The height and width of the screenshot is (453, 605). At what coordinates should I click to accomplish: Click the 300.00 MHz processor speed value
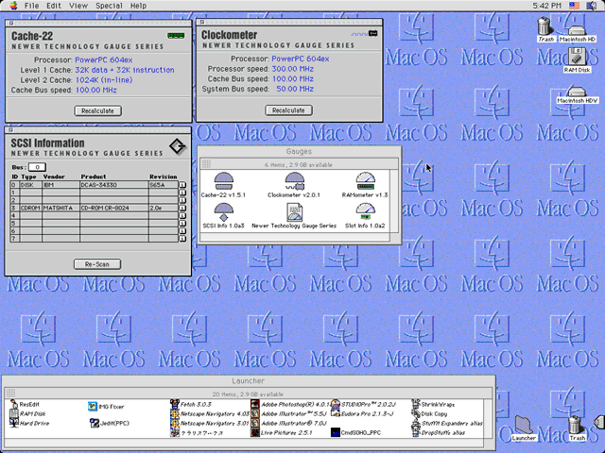pos(292,69)
